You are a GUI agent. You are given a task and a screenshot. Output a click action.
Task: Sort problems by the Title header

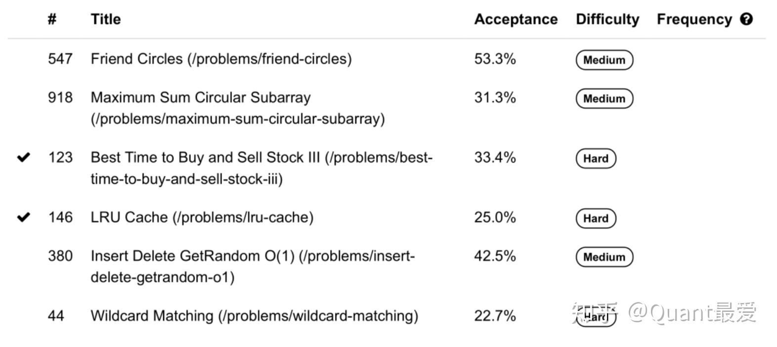pos(105,19)
